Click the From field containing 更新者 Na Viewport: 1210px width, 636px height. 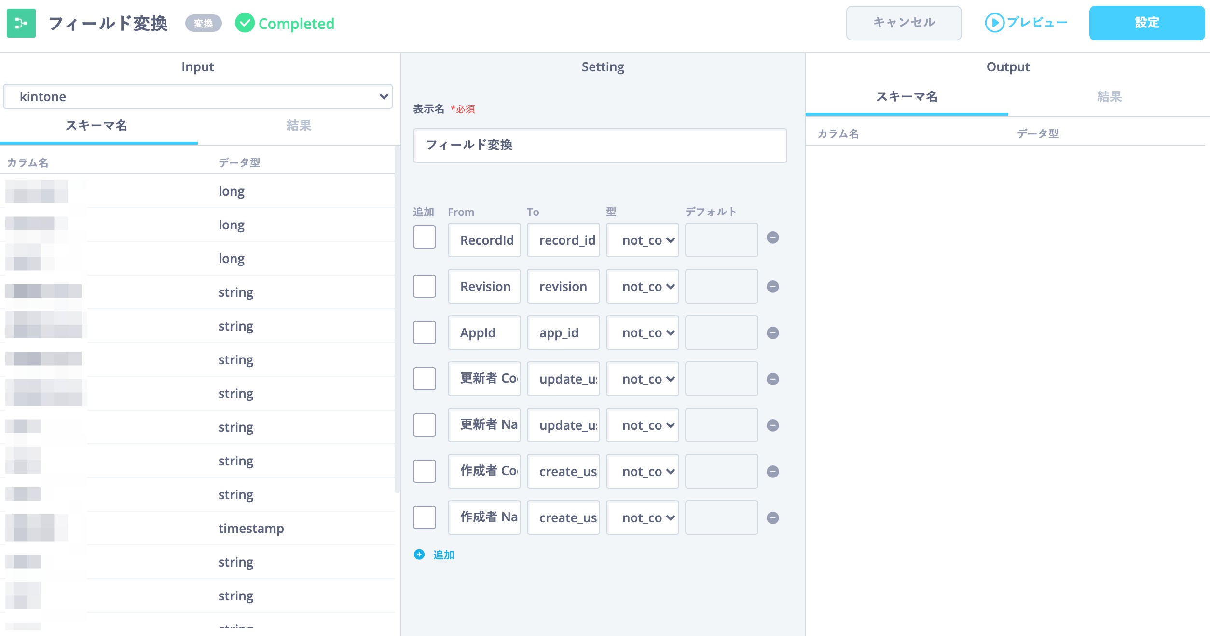coord(484,425)
